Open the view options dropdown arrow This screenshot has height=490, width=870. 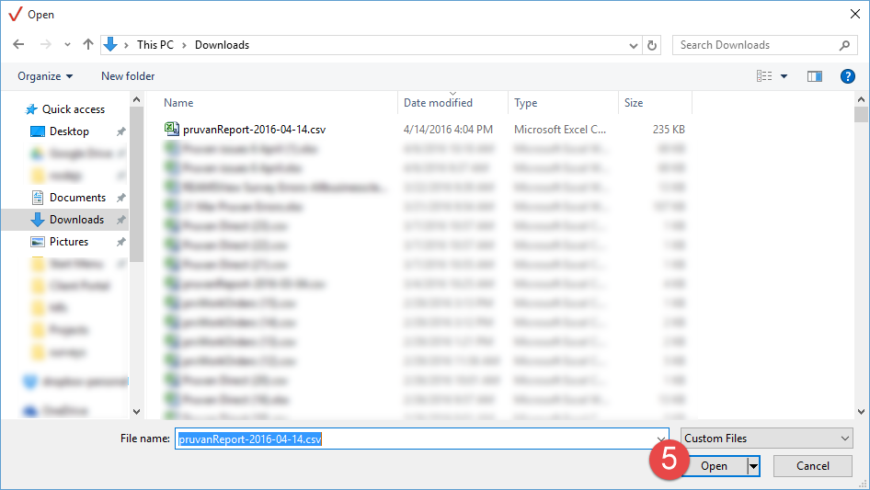(784, 76)
